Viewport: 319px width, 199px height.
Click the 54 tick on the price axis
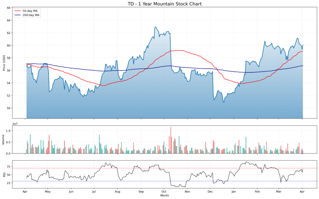pos(9,83)
